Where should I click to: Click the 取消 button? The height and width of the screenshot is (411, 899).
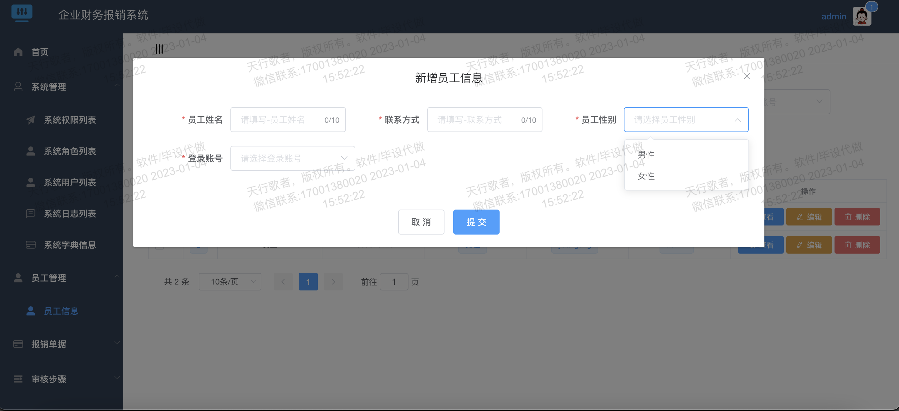[421, 222]
